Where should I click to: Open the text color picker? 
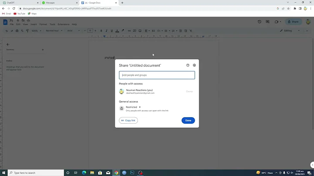pos(117,31)
